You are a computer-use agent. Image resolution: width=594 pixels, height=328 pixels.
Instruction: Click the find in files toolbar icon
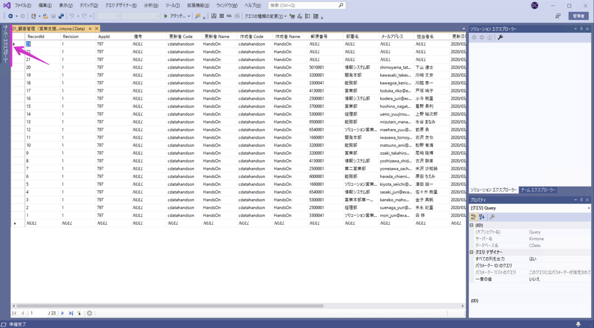pyautogui.click(x=198, y=16)
